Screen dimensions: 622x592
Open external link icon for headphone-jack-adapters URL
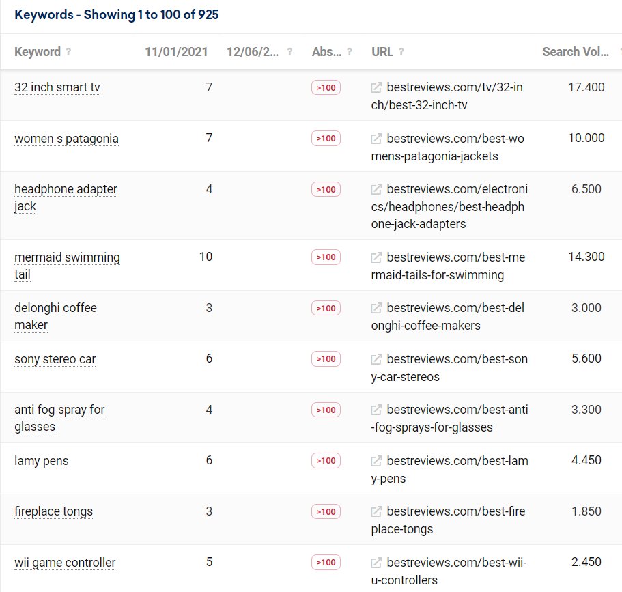point(376,189)
